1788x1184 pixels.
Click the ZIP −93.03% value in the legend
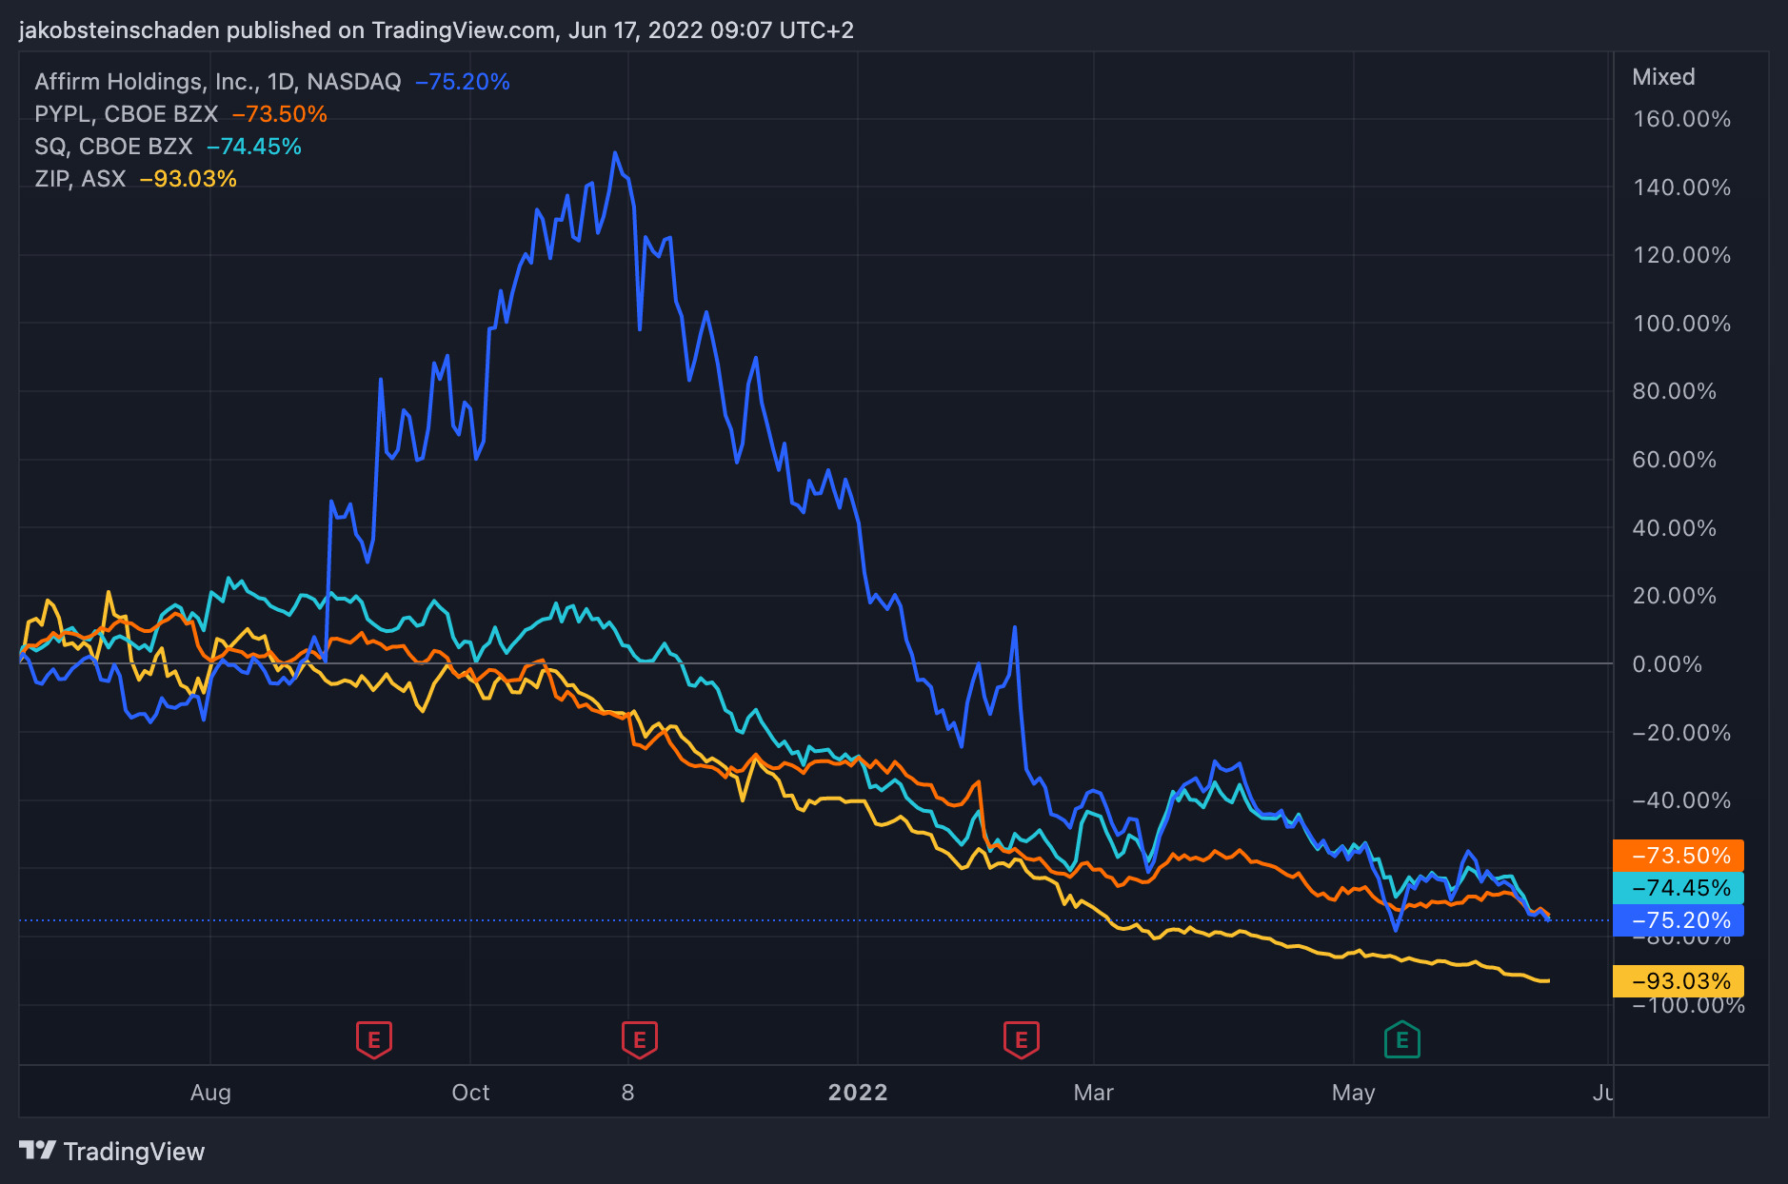[x=189, y=179]
